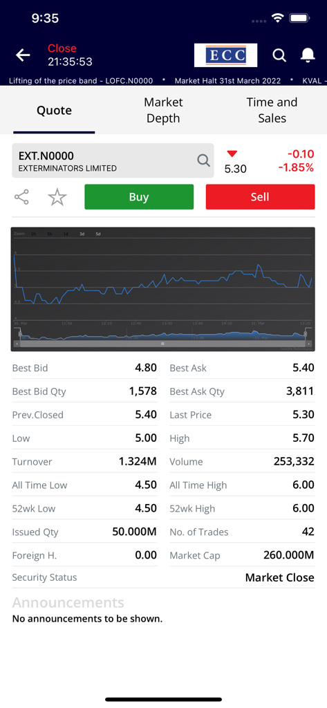Share the EXT.N0000 quote
Image resolution: width=327 pixels, height=708 pixels.
point(21,197)
